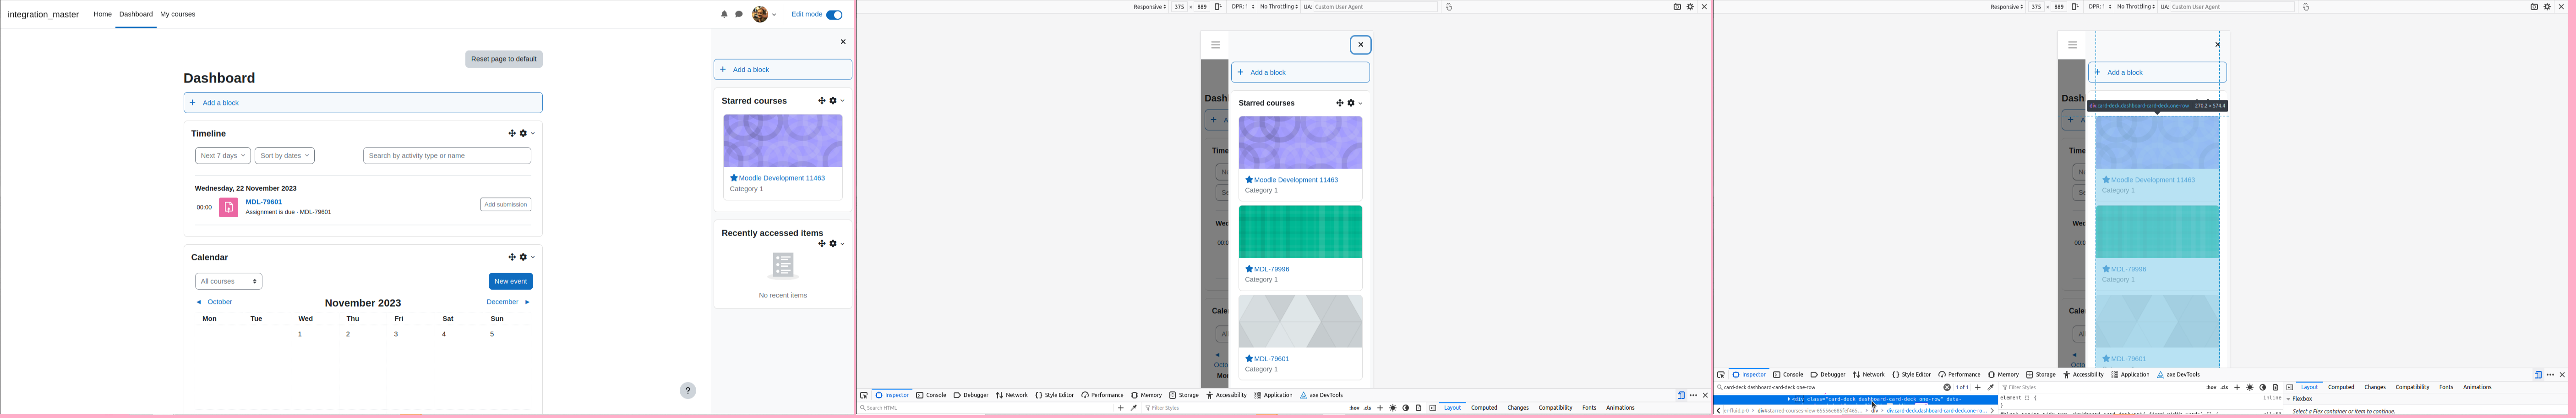Open axe DevTools tab in middle DevTools

[1322, 396]
